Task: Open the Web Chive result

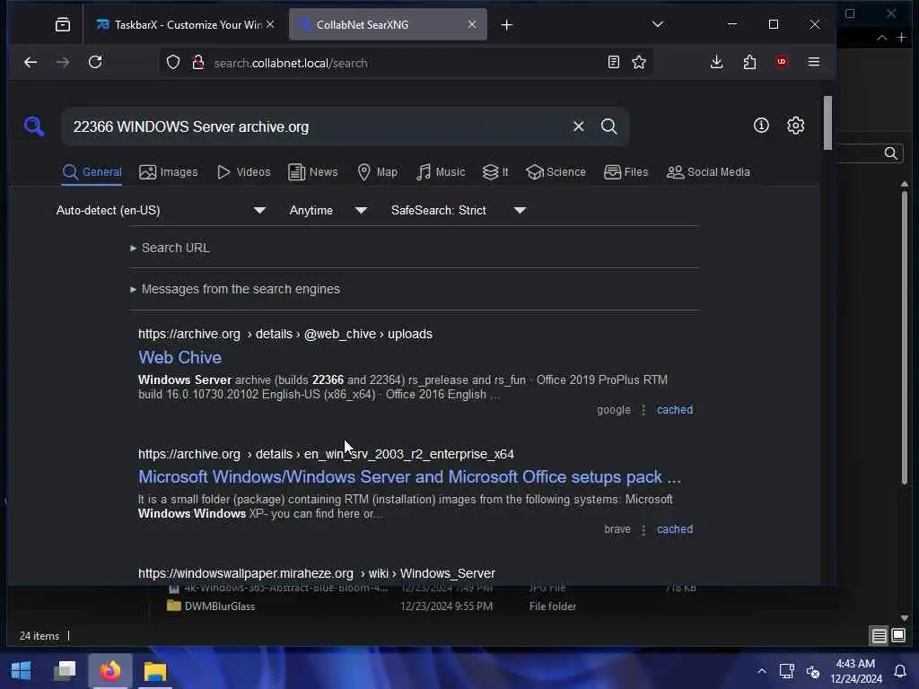Action: coord(179,357)
